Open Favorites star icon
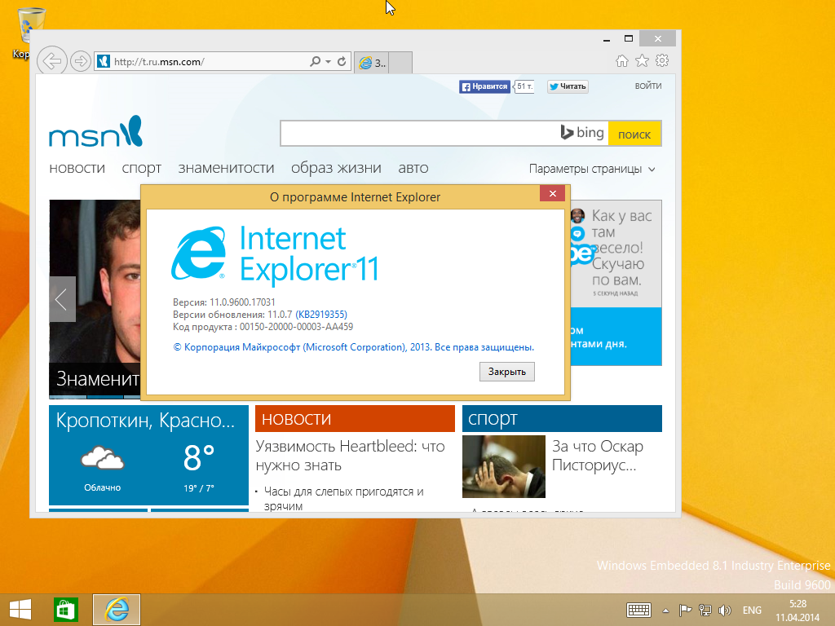This screenshot has height=626, width=835. (x=642, y=61)
